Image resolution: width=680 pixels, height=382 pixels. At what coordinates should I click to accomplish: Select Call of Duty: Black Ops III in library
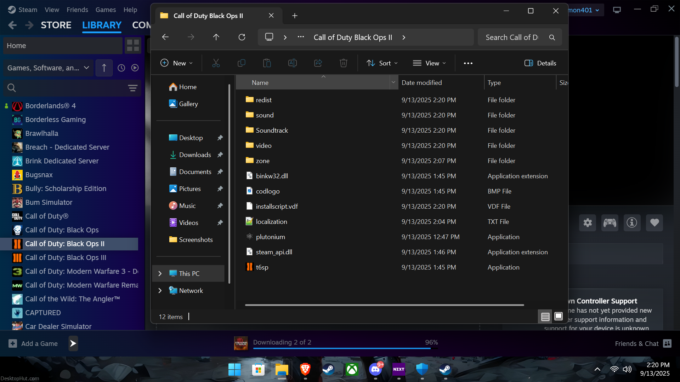[x=66, y=258]
